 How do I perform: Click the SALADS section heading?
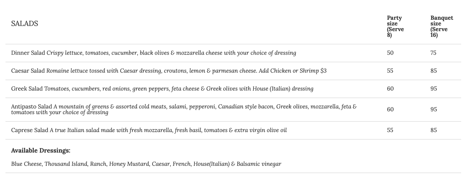[x=25, y=24]
